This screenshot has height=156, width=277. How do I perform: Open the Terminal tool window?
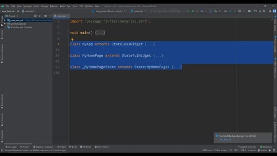pyautogui.click(x=86, y=147)
